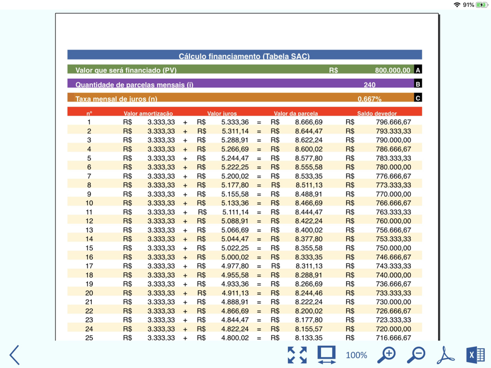This screenshot has width=491, height=368.
Task: Select juros value 5.288,91
Action: tap(235, 140)
